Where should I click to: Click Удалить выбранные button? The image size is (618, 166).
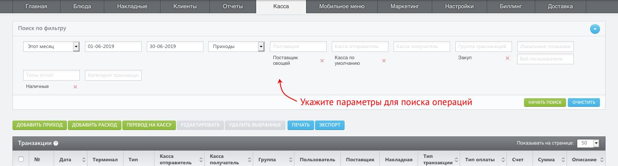(255, 125)
